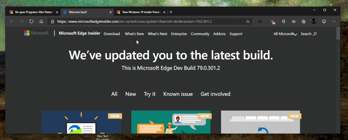Filter cards by Get involved
The image size is (348, 140).
pos(215,94)
